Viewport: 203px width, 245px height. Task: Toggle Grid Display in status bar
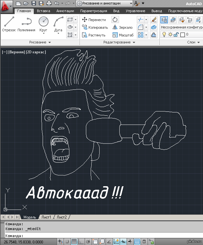coord(74,241)
